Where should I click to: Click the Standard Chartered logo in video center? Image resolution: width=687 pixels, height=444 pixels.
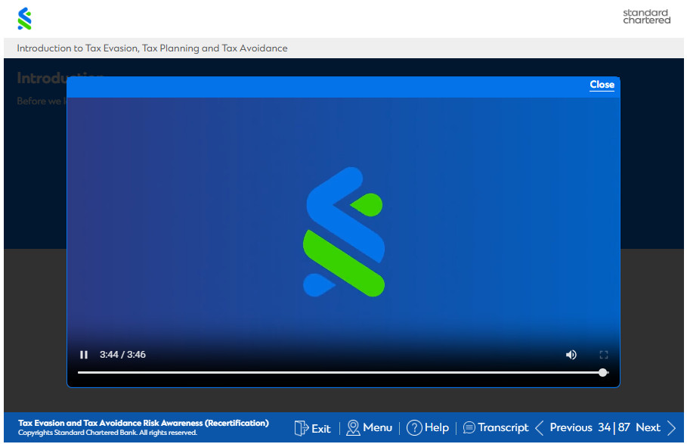(344, 232)
